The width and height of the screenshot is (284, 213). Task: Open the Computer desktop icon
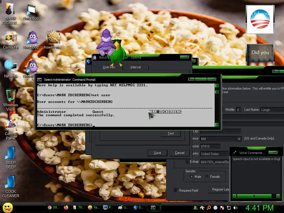pyautogui.click(x=11, y=40)
